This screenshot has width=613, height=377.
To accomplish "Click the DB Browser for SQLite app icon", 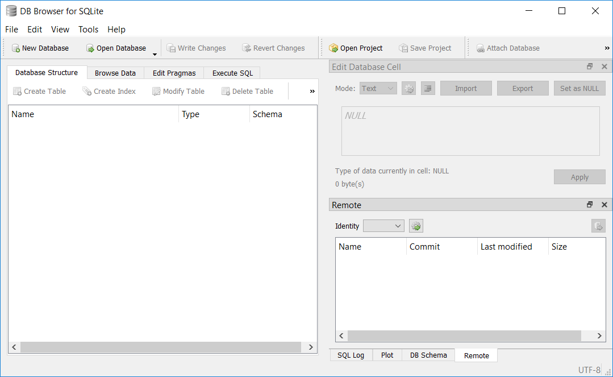I will point(11,11).
